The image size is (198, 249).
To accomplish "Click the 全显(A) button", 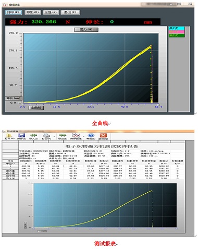I will point(51,13).
